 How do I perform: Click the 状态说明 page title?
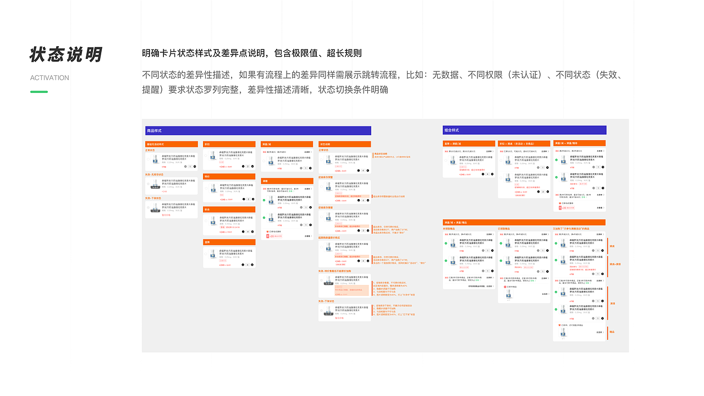pos(66,54)
